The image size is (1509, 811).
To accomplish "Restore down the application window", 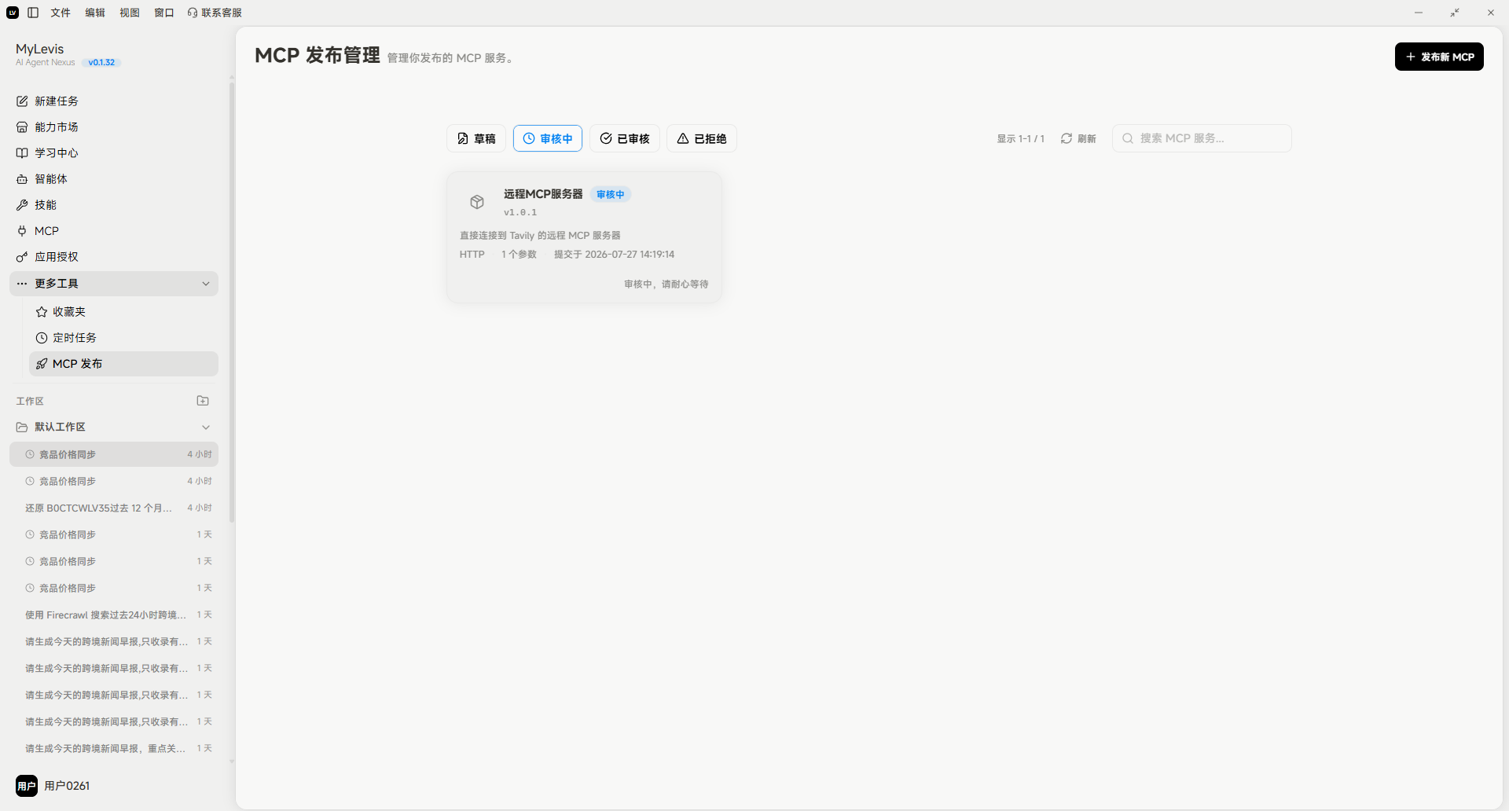I will [1455, 13].
